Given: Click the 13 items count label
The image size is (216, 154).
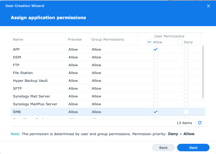Looking at the screenshot, I should coord(184,123).
